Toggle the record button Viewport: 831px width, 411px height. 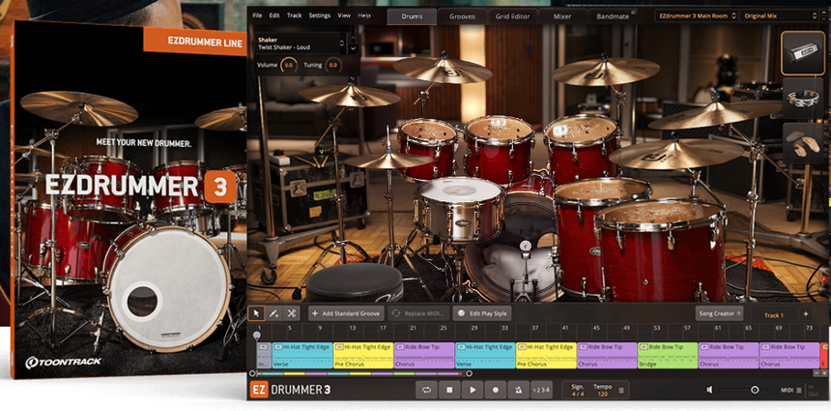click(x=496, y=390)
